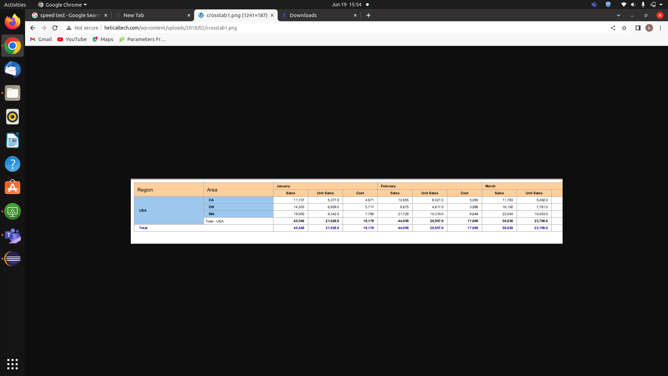
Task: Open the YouTube bookmark
Action: [x=72, y=39]
